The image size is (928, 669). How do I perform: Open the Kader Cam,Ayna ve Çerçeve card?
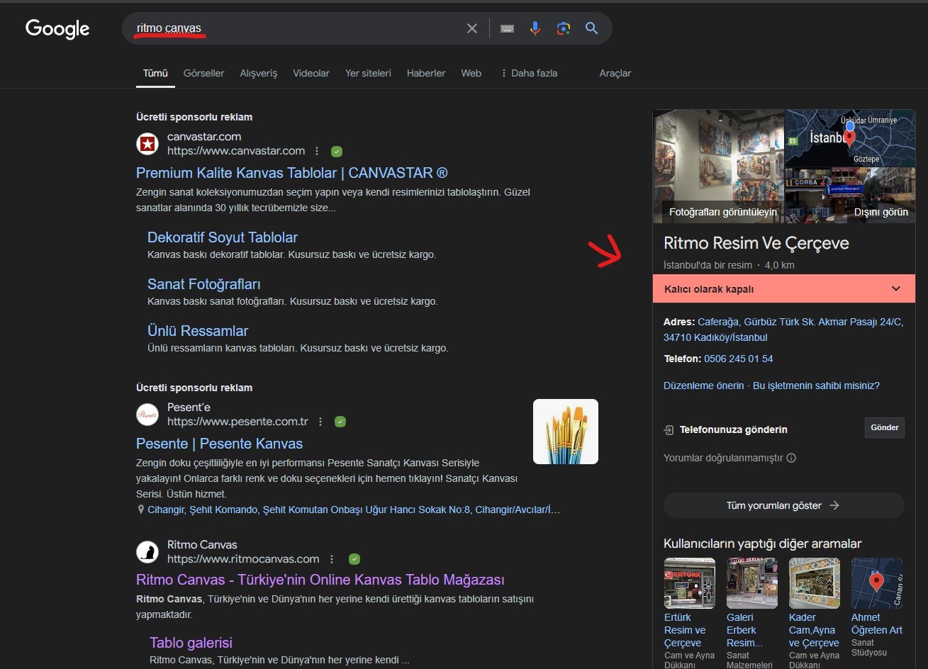(815, 612)
